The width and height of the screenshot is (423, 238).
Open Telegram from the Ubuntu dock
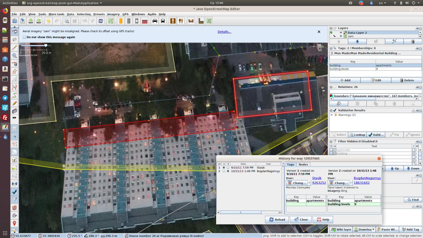coord(5,98)
